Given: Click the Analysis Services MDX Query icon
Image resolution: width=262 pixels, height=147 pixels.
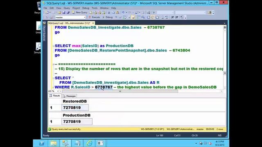Looking at the screenshot, I should [95, 13].
